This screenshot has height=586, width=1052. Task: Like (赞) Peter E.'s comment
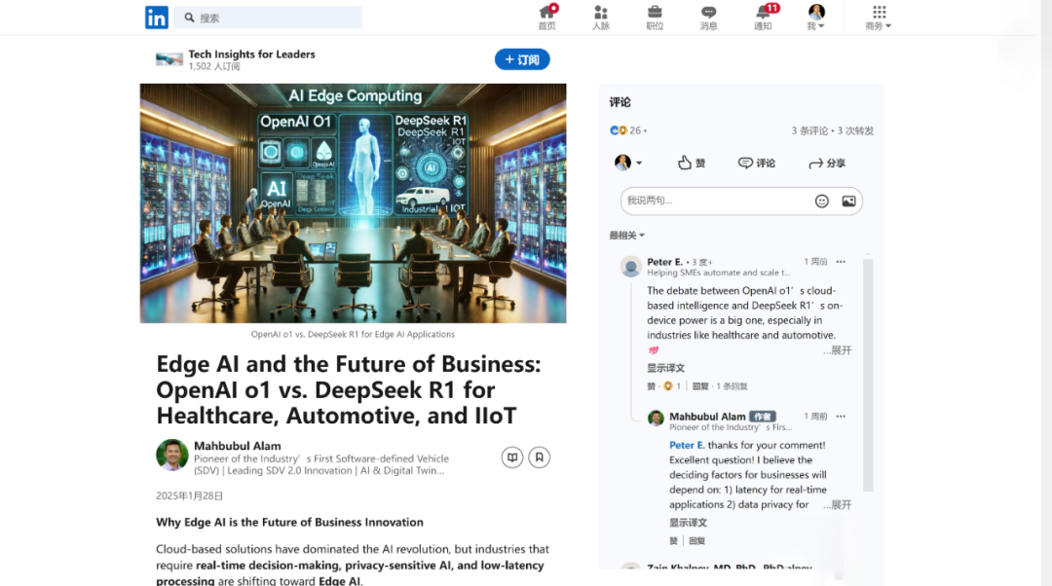(x=651, y=386)
